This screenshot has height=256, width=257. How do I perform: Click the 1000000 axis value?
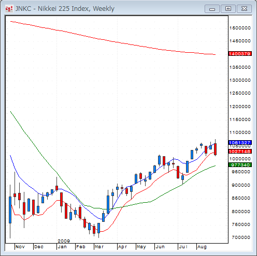click(x=240, y=159)
